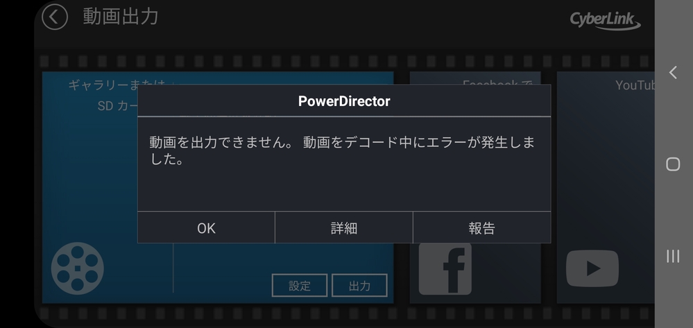Click the decode error message text
The image size is (693, 328).
coord(342,150)
